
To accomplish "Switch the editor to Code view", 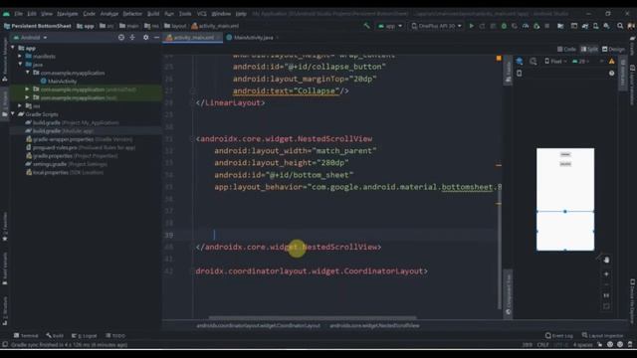I will pos(566,49).
